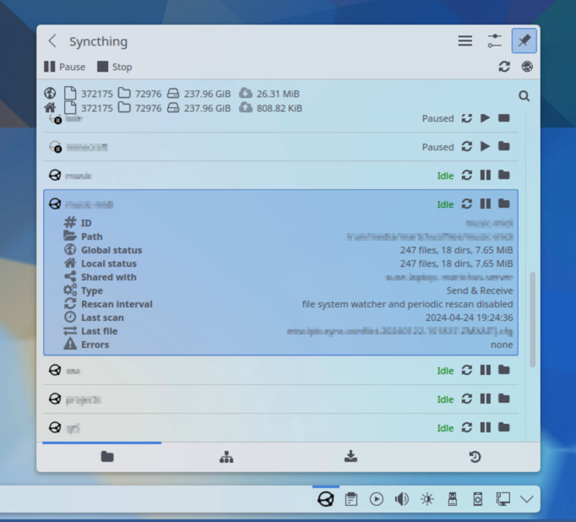The image size is (576, 522).
Task: Resume the Paused folder just above the first Idle folder
Action: tap(486, 147)
